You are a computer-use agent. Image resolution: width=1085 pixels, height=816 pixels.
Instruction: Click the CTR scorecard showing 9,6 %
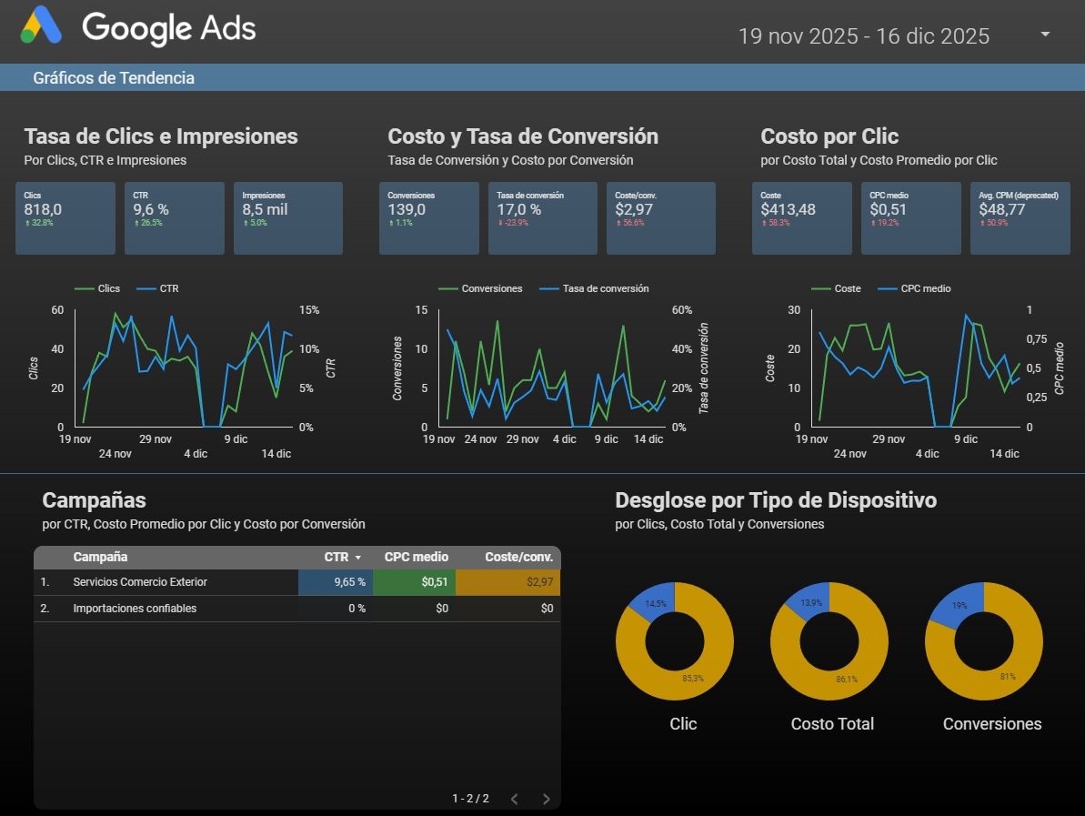tap(175, 217)
